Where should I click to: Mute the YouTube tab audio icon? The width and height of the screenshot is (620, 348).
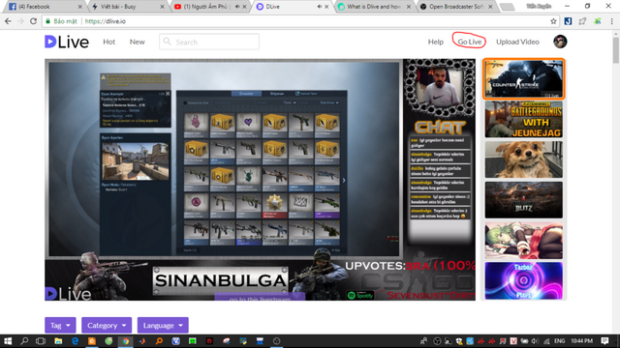(x=237, y=7)
